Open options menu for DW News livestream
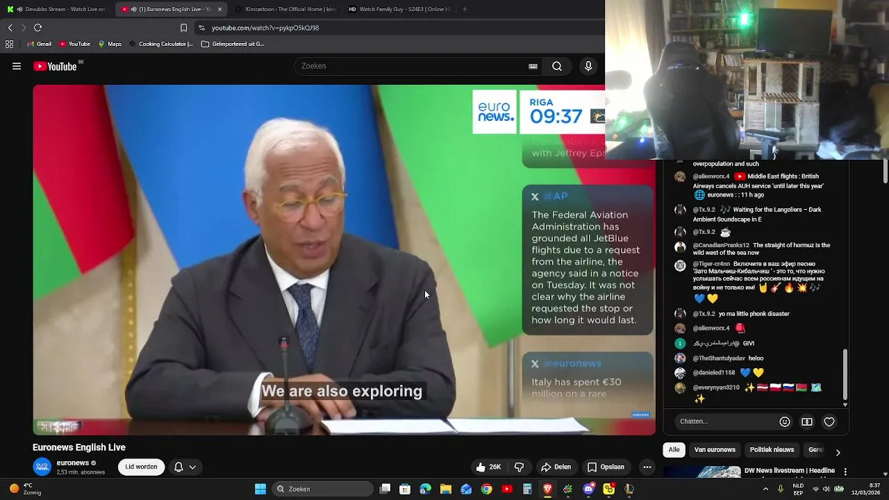 pos(845,472)
